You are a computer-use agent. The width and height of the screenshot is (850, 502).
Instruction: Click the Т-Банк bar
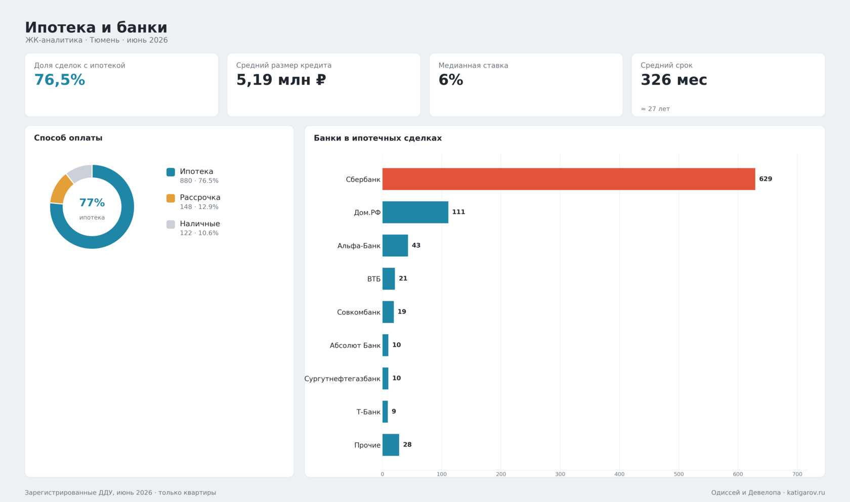point(385,412)
